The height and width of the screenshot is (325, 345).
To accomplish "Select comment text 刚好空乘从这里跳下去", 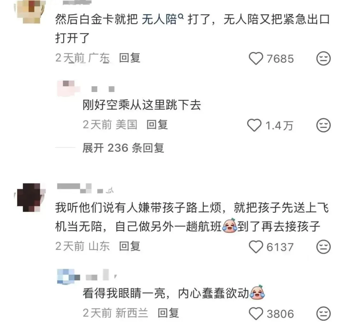I will point(142,105).
